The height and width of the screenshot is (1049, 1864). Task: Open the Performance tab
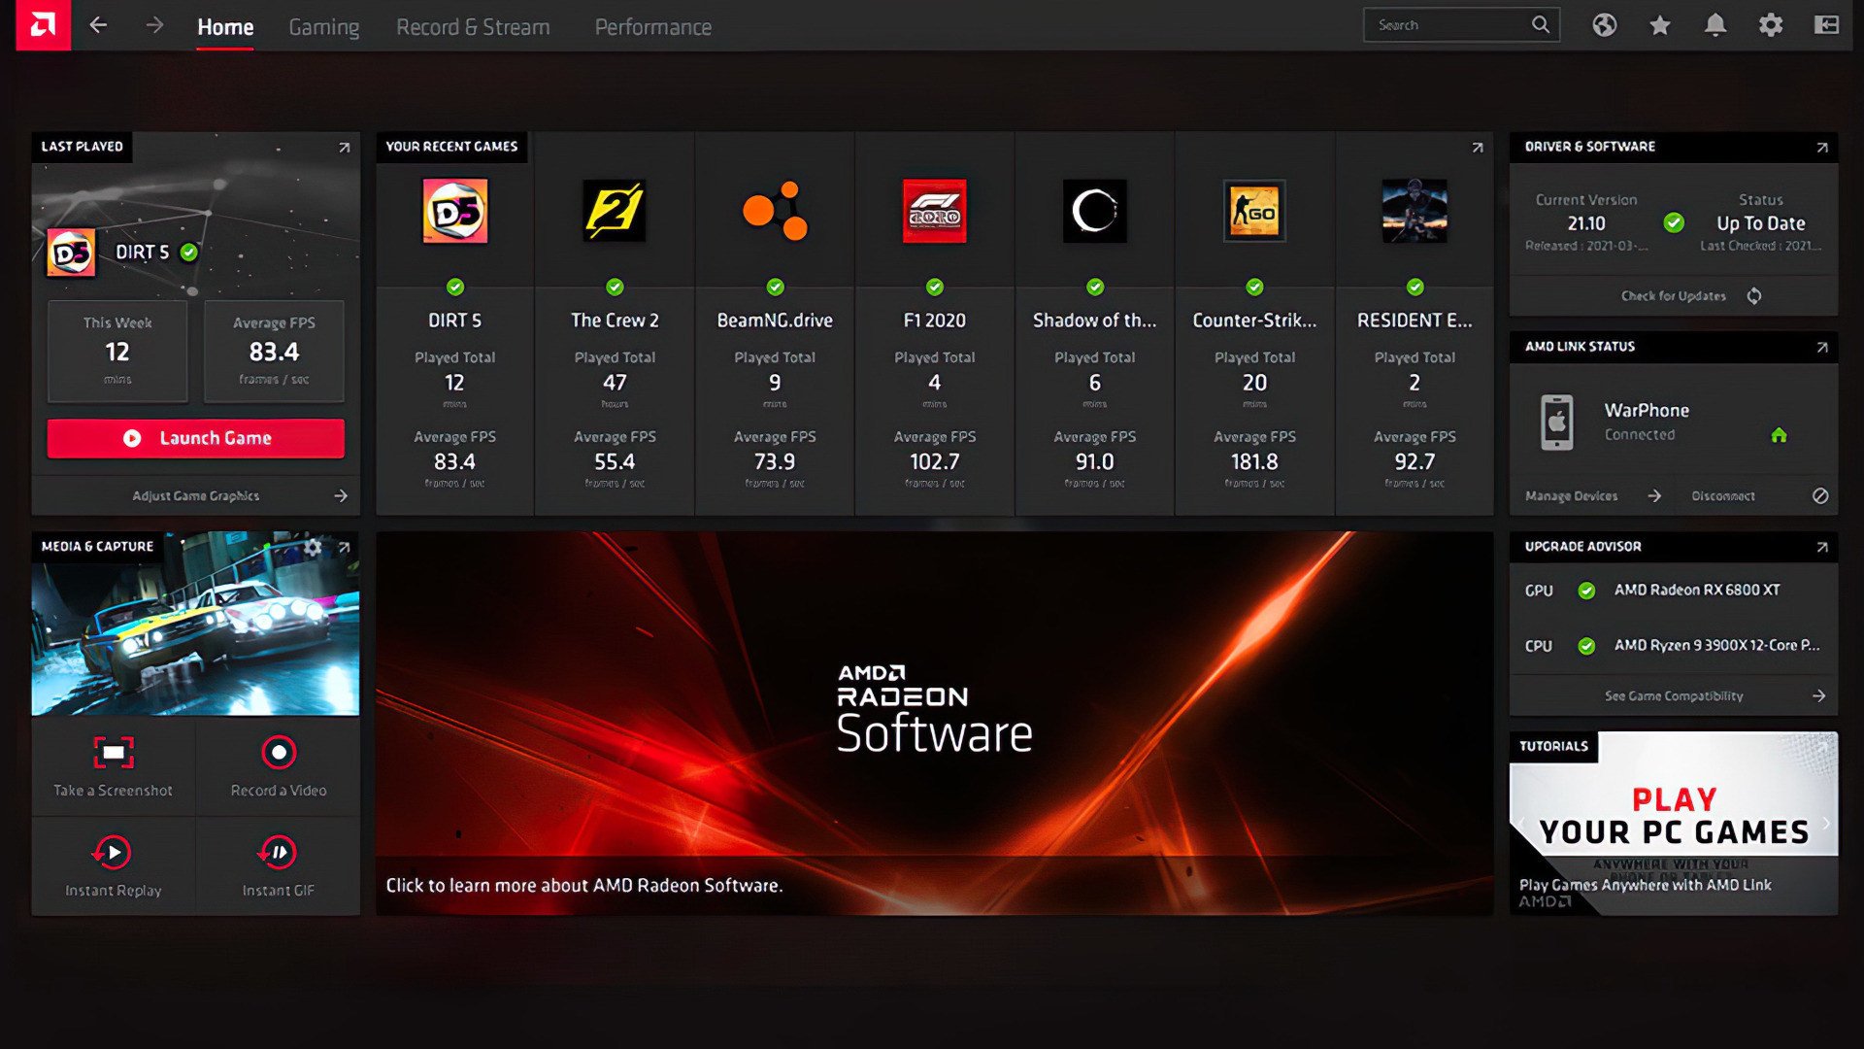click(652, 26)
